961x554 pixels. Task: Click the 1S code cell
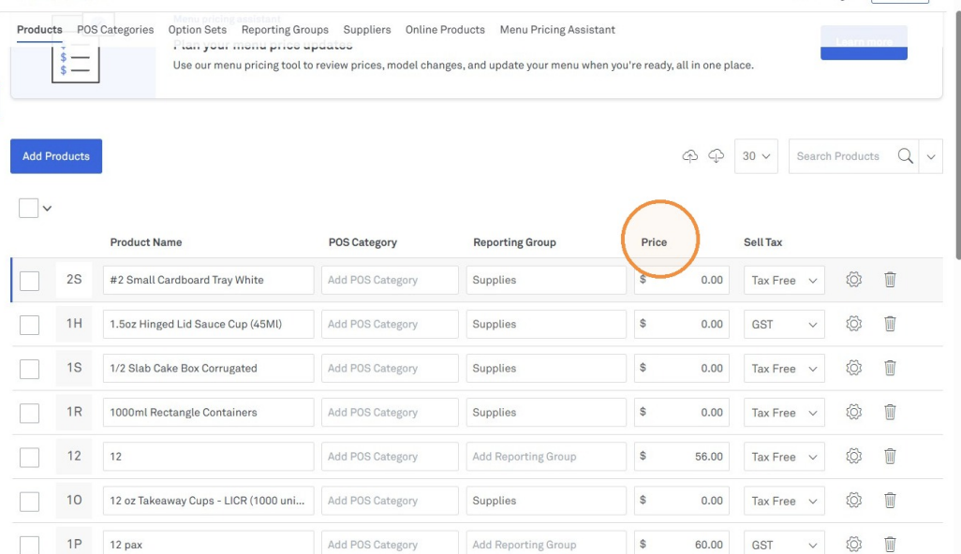(x=74, y=368)
